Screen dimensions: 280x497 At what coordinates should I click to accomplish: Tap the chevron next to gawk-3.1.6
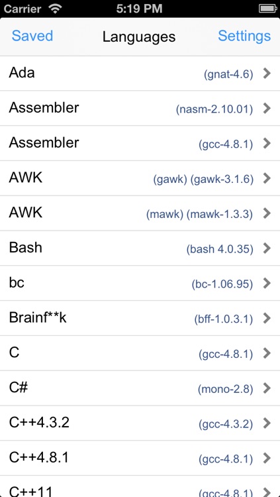(267, 178)
